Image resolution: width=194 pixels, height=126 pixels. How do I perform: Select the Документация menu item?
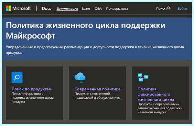click(67, 9)
